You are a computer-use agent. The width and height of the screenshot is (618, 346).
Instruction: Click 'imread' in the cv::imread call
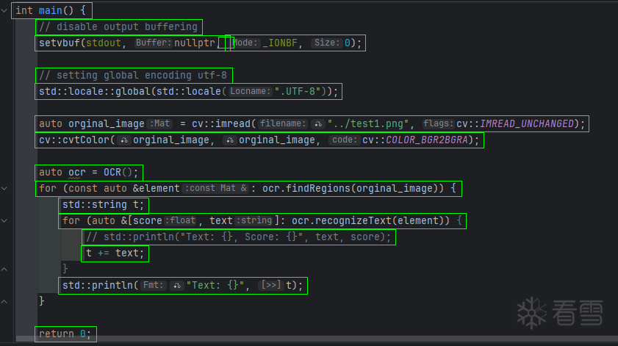pyautogui.click(x=233, y=123)
